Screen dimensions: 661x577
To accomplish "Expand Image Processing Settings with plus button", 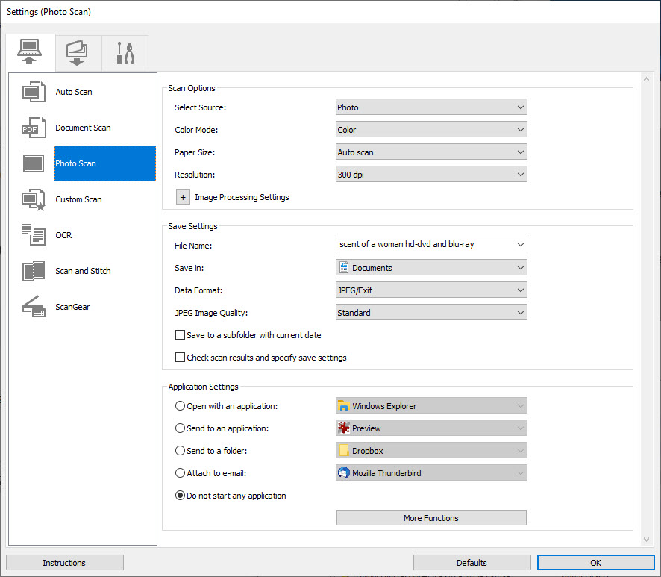I will 183,197.
